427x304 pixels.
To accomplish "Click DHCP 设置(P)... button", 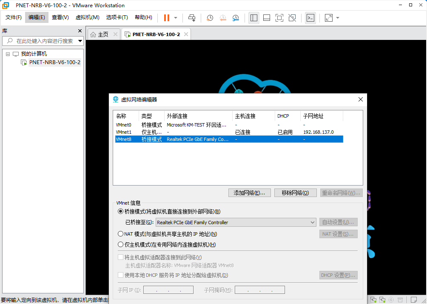I will [x=339, y=275].
